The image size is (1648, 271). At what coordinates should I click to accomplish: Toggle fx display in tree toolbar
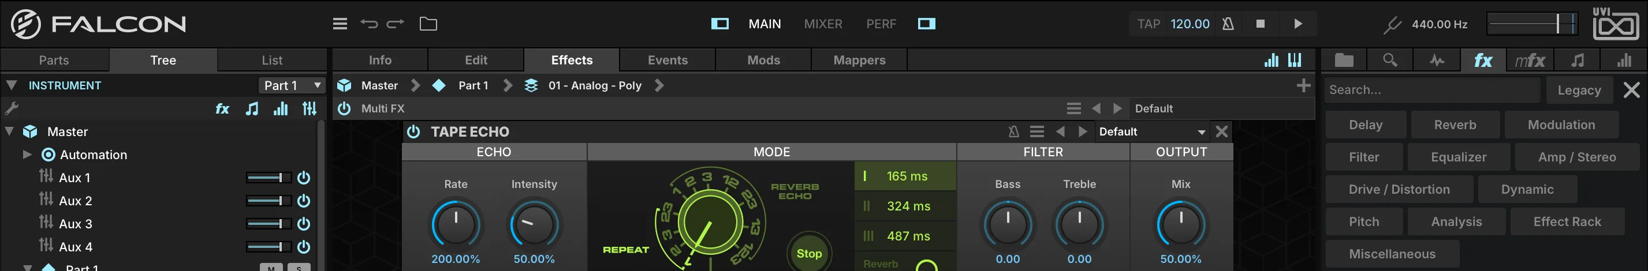222,108
